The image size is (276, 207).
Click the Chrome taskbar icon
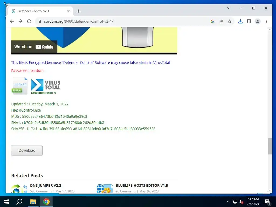pyautogui.click(x=46, y=202)
